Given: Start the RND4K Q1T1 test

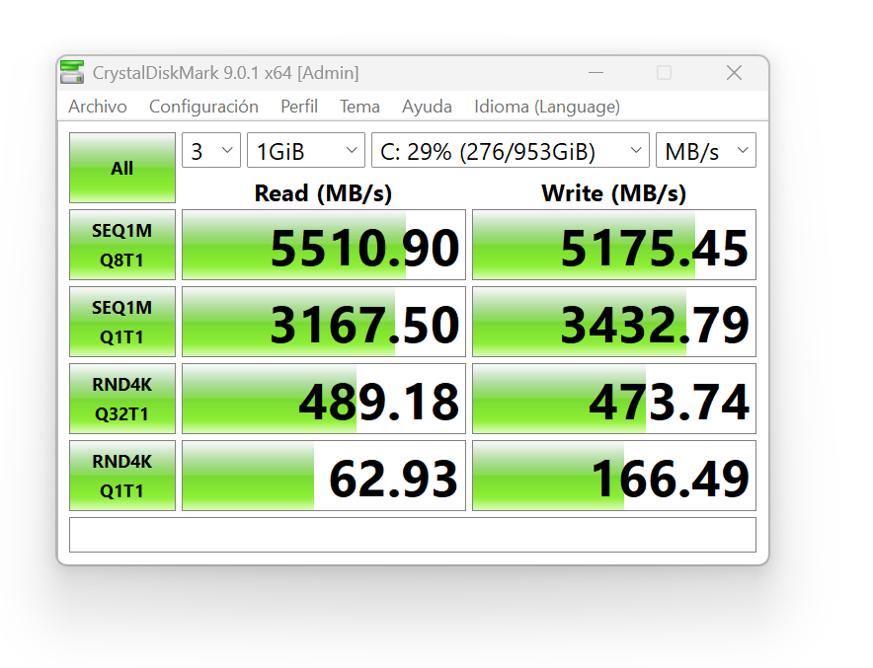Looking at the screenshot, I should pyautogui.click(x=122, y=476).
